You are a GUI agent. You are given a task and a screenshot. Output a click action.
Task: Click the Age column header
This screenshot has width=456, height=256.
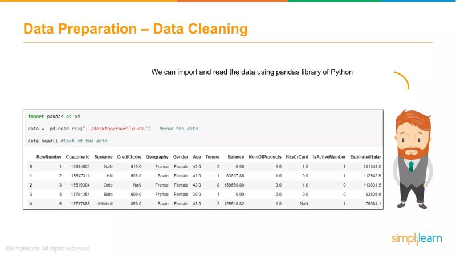point(197,157)
